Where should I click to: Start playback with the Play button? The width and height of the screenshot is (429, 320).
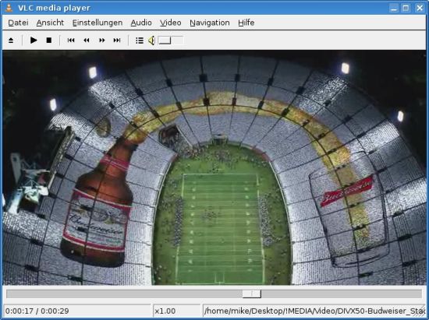[34, 40]
